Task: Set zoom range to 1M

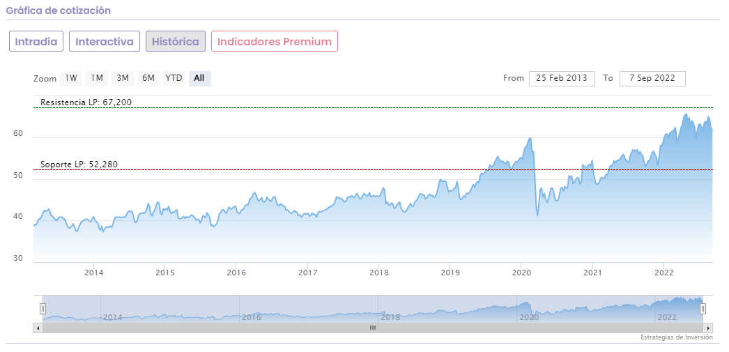Action: tap(97, 78)
